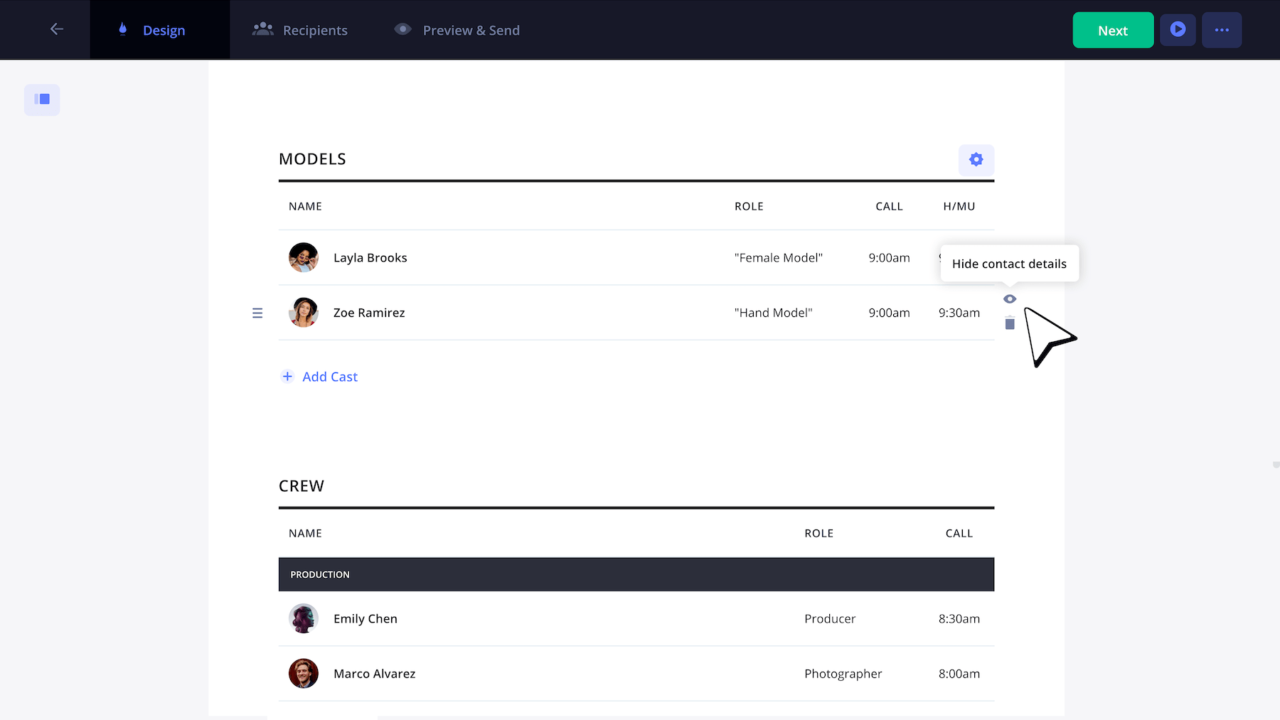
Task: Click the "Female Model" role cell
Action: pyautogui.click(x=779, y=257)
